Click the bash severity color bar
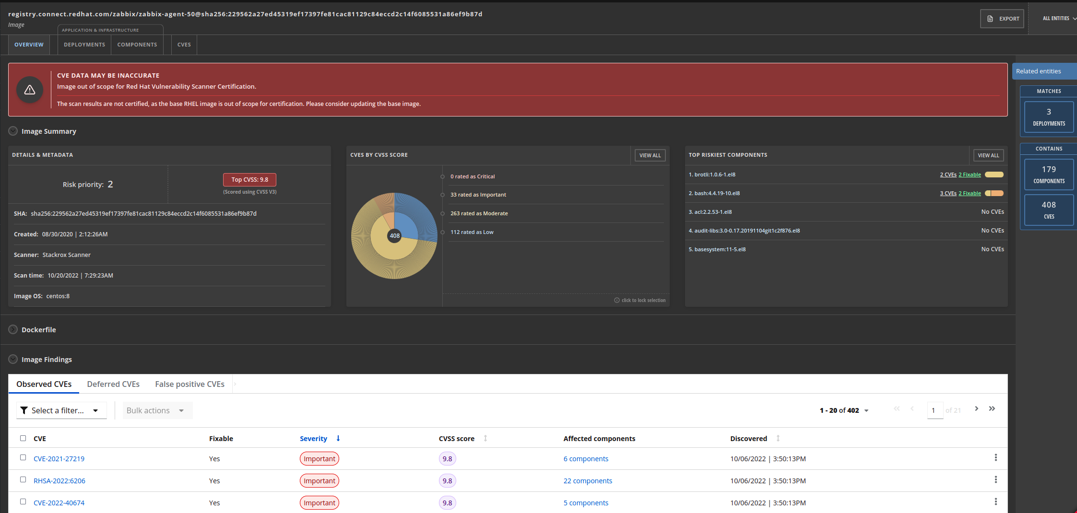The image size is (1077, 513). click(x=994, y=193)
